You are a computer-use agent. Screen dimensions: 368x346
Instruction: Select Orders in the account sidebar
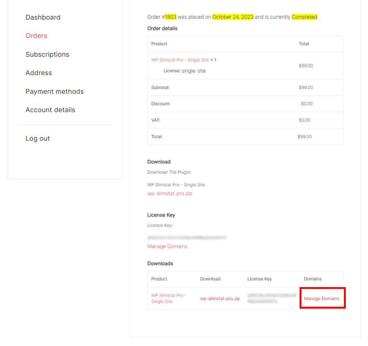[36, 36]
